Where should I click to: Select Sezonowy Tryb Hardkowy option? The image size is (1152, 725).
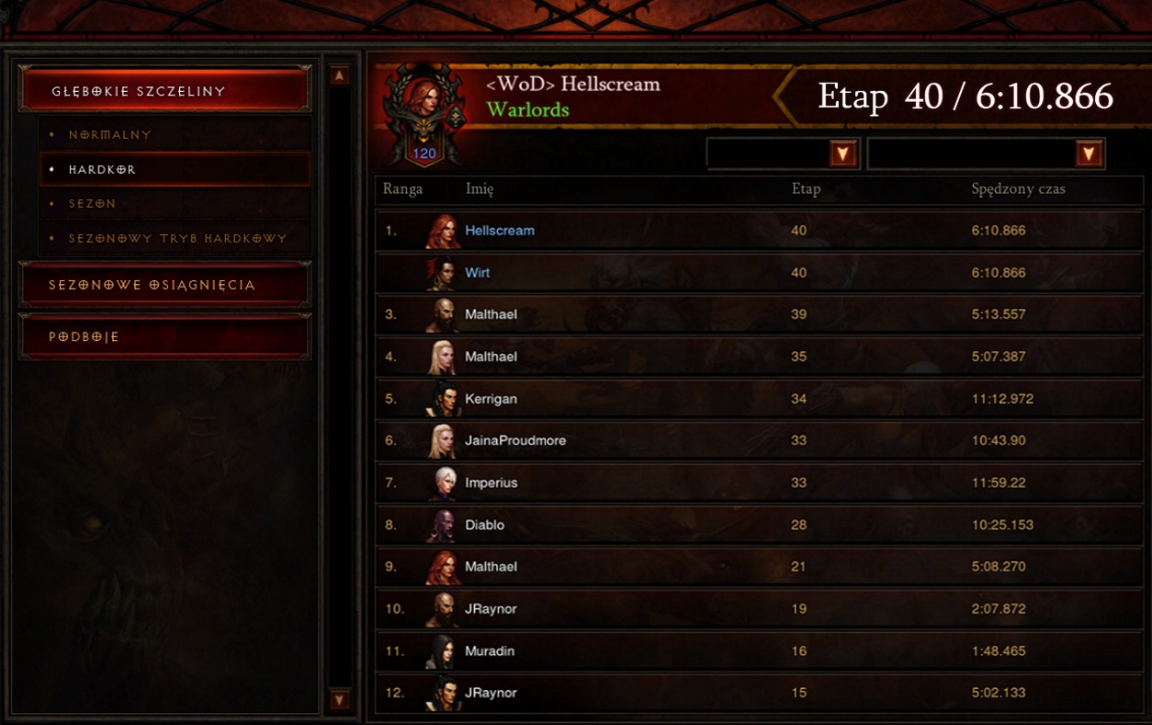175,239
